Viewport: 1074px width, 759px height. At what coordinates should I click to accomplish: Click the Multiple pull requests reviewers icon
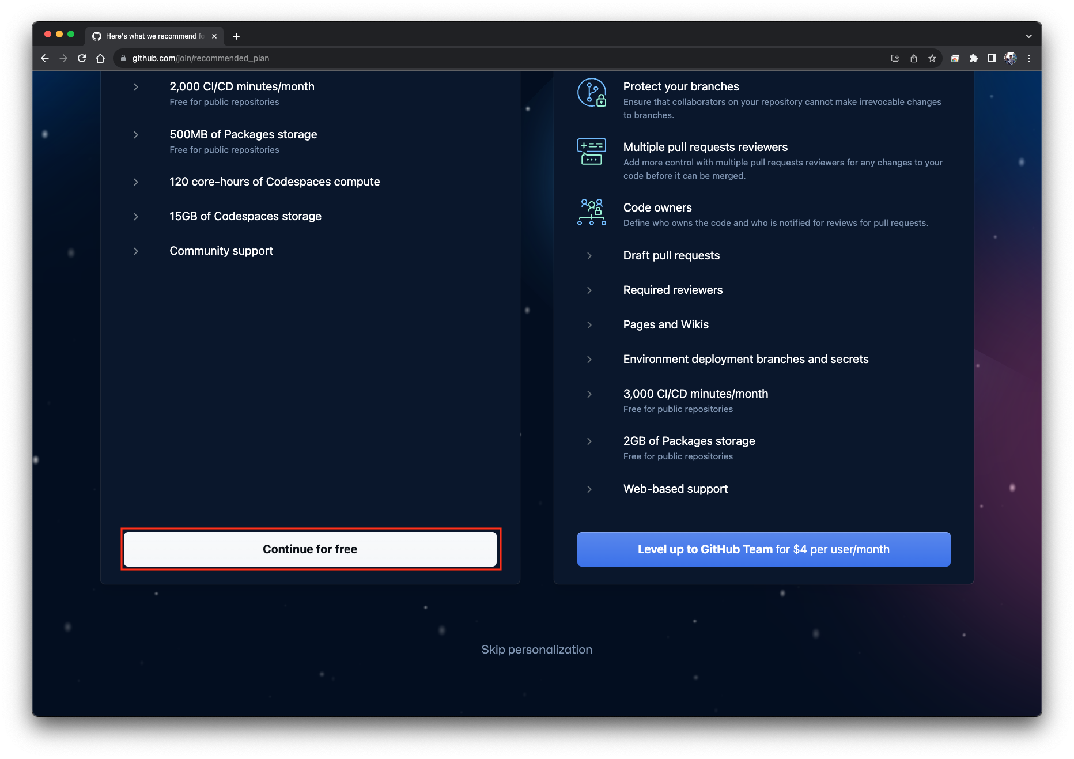tap(592, 152)
